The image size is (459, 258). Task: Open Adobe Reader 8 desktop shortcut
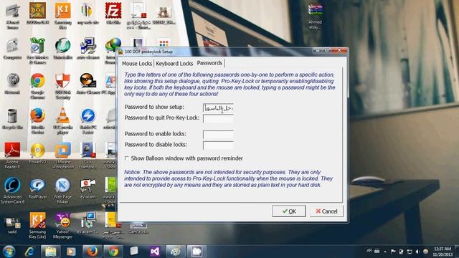click(12, 156)
